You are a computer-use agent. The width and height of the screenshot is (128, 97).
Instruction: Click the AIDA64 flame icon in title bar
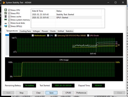pyautogui.click(x=4, y=2)
